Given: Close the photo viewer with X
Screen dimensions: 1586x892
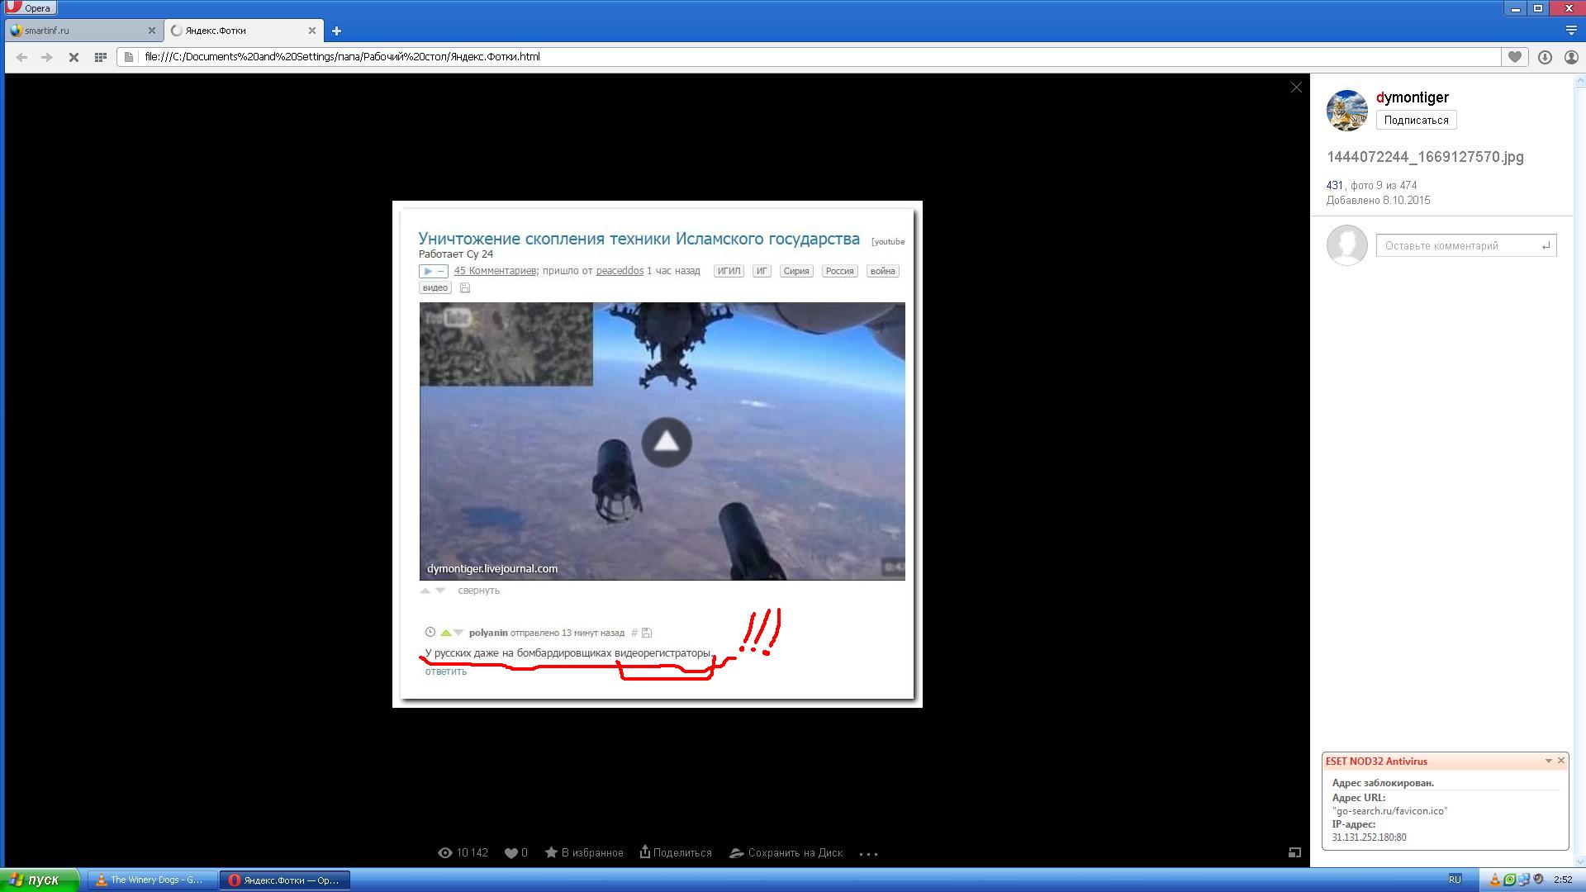Looking at the screenshot, I should (1295, 88).
